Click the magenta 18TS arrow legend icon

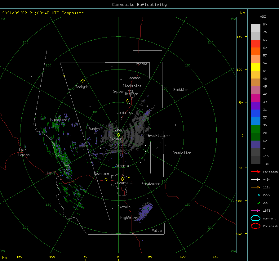click(255, 211)
